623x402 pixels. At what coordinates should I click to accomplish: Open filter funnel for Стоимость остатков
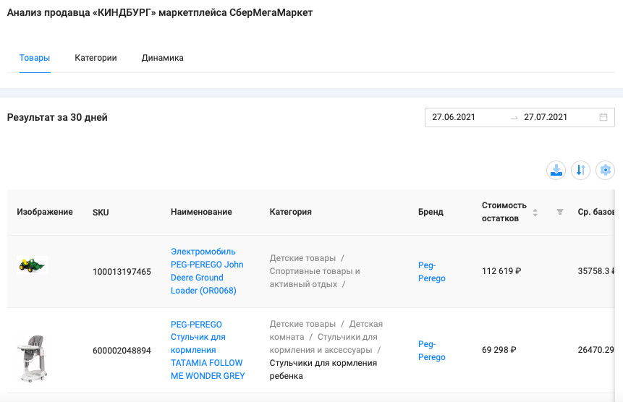[560, 212]
